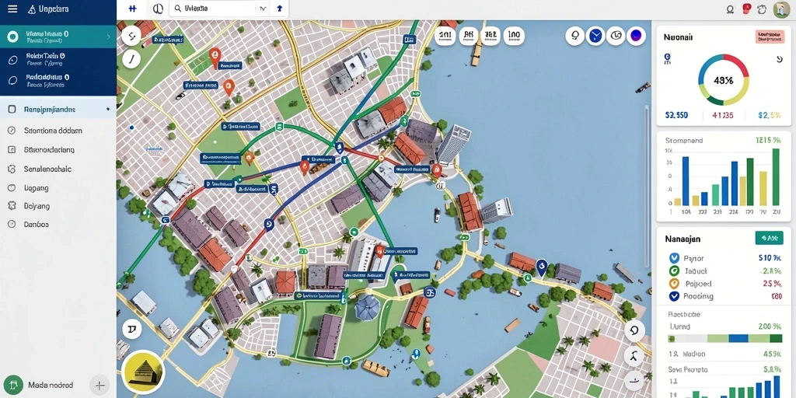Select the Boyang sidebar item
This screenshot has width=796, height=398.
(37, 206)
